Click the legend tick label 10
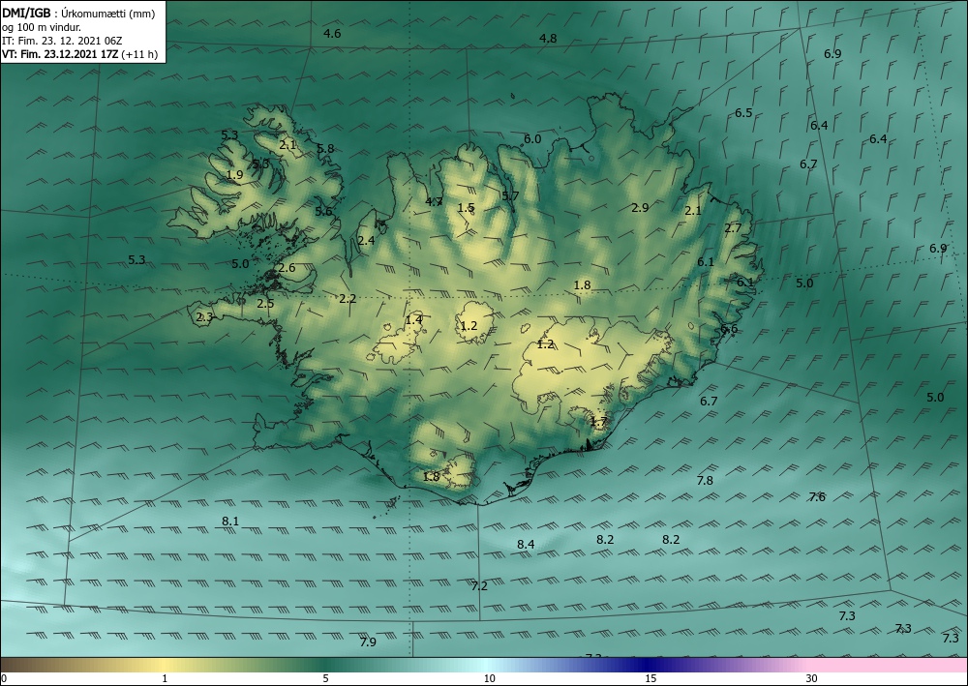Image resolution: width=968 pixels, height=686 pixels. coord(489,679)
